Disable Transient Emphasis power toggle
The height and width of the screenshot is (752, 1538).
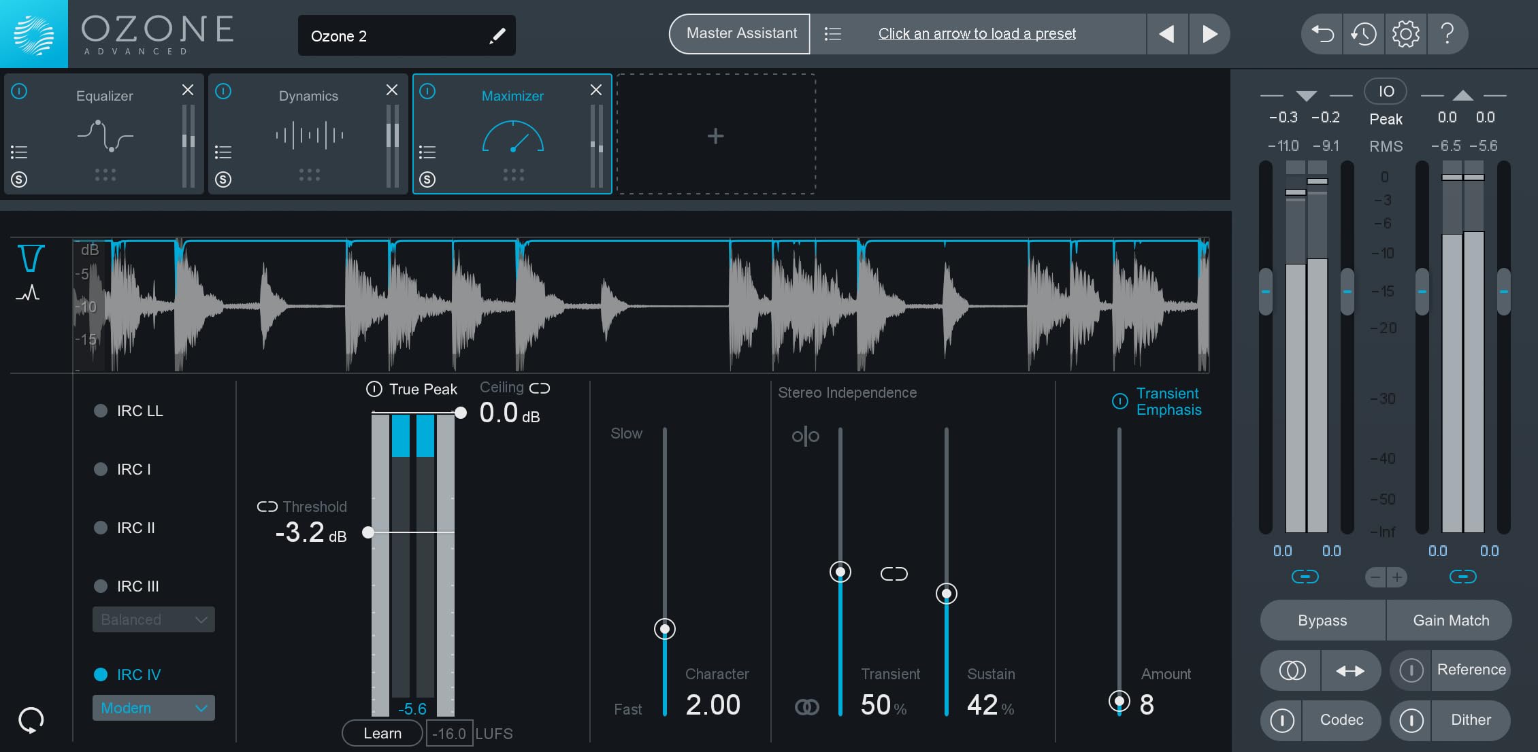click(1119, 401)
